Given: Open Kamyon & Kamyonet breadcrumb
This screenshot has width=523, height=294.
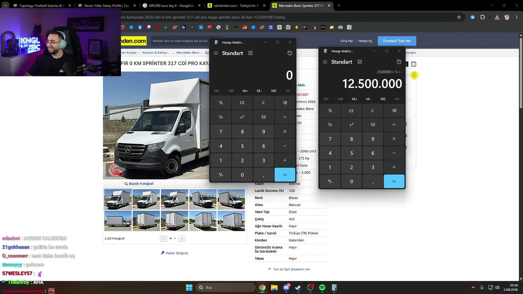Looking at the screenshot, I should point(156,53).
